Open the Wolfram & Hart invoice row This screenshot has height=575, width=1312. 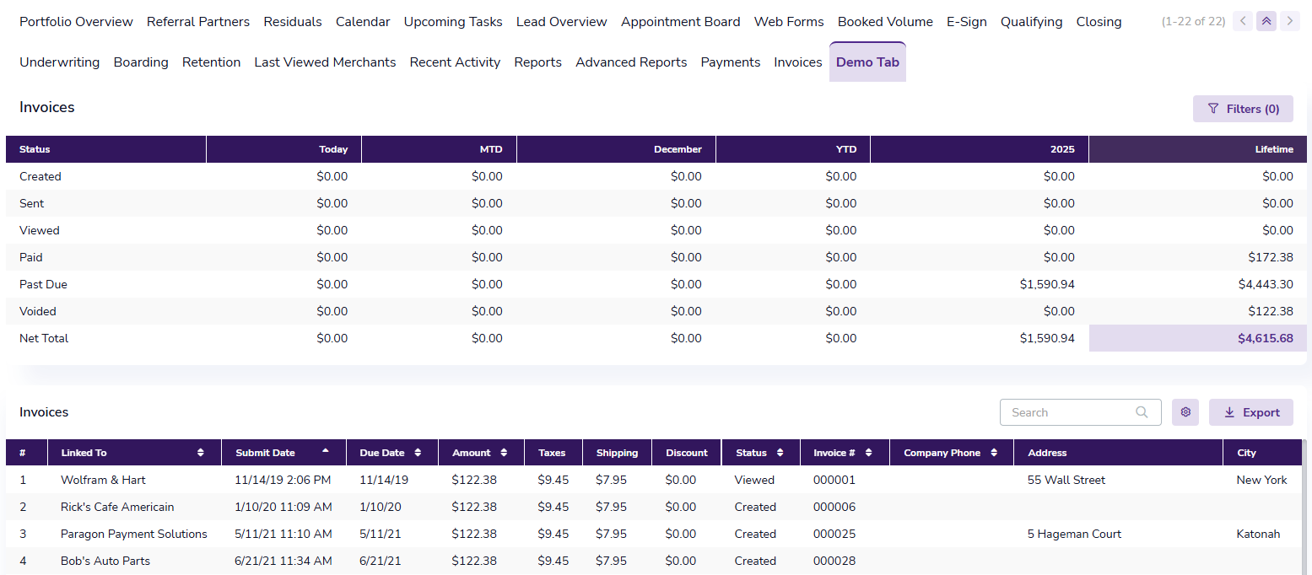point(103,480)
